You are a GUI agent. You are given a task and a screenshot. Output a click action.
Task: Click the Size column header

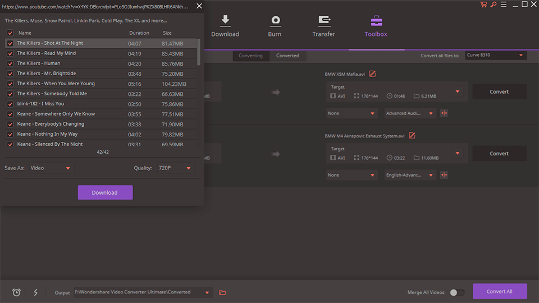(x=167, y=33)
